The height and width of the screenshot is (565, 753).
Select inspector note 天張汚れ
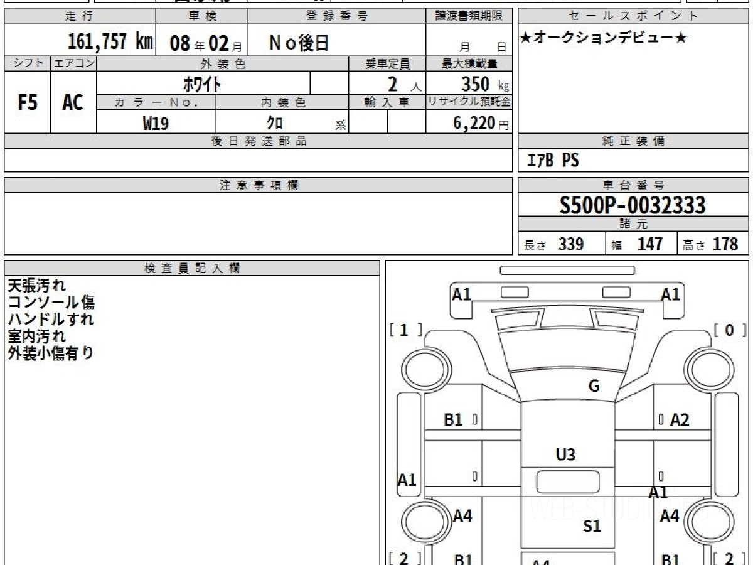point(36,286)
